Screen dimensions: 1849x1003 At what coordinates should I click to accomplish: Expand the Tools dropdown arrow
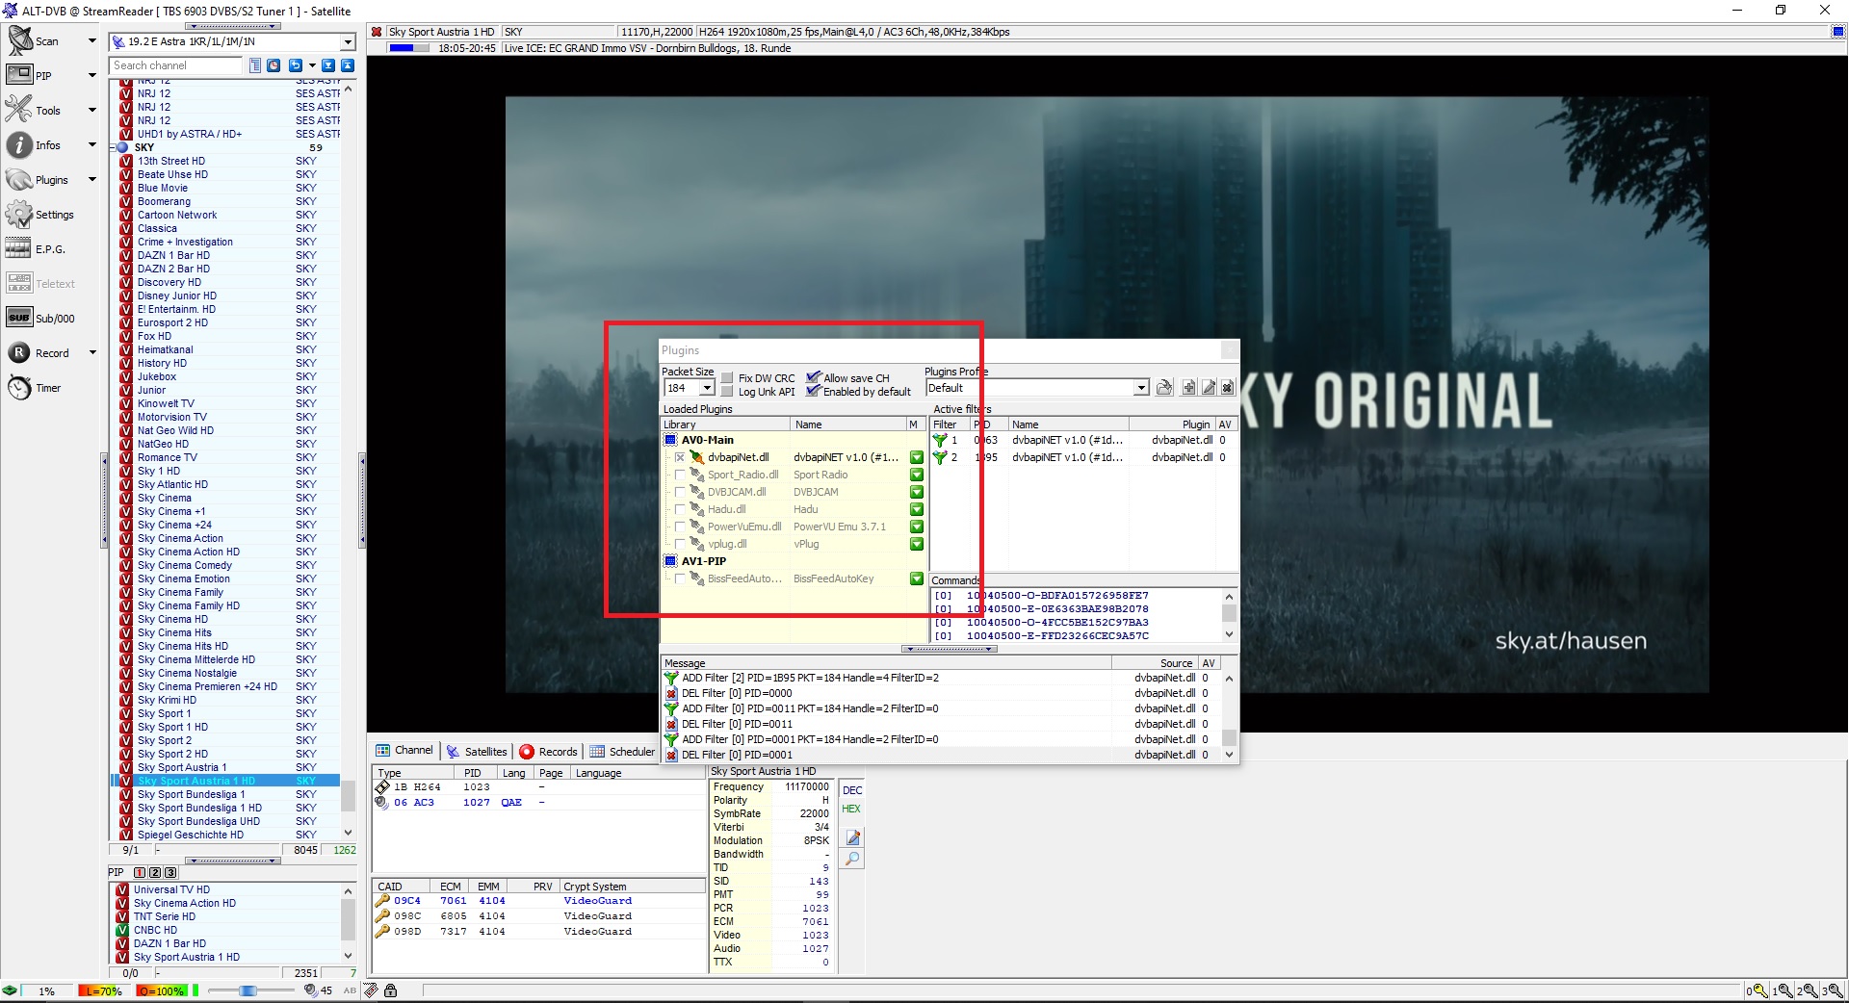[92, 110]
